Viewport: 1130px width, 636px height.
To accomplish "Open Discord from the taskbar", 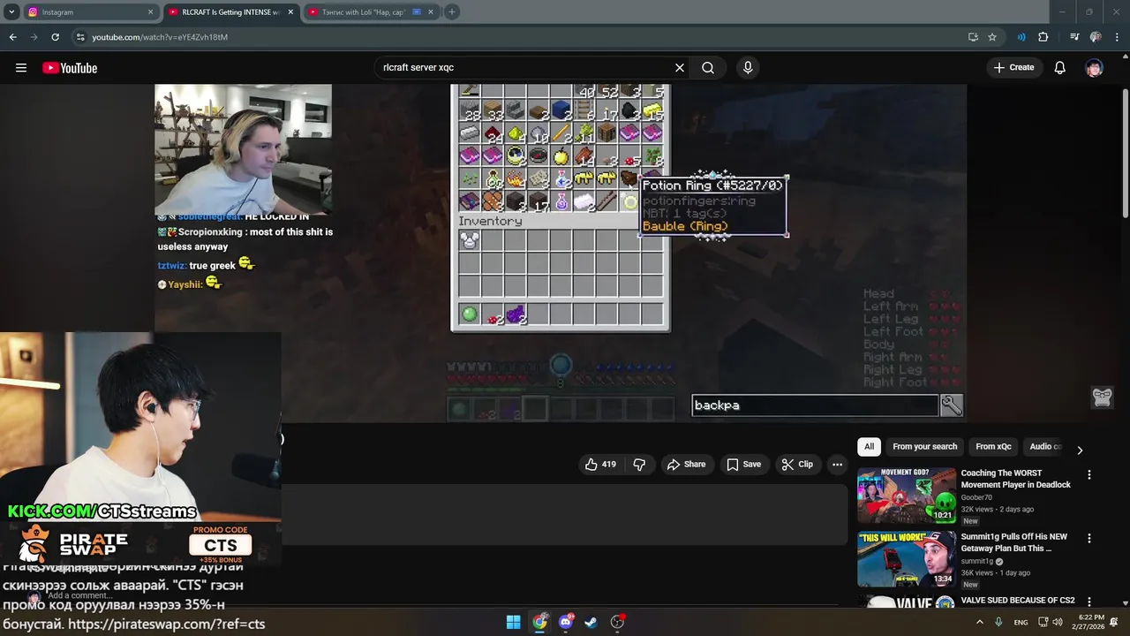I will [566, 622].
